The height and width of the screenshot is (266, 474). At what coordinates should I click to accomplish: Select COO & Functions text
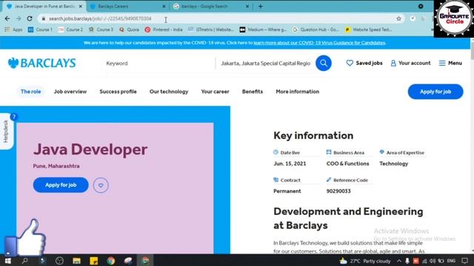coord(347,163)
